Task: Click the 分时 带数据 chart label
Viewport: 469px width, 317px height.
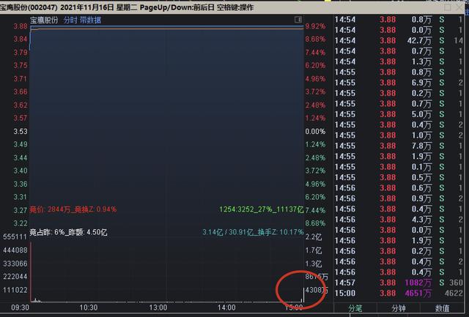Action: pyautogui.click(x=82, y=20)
